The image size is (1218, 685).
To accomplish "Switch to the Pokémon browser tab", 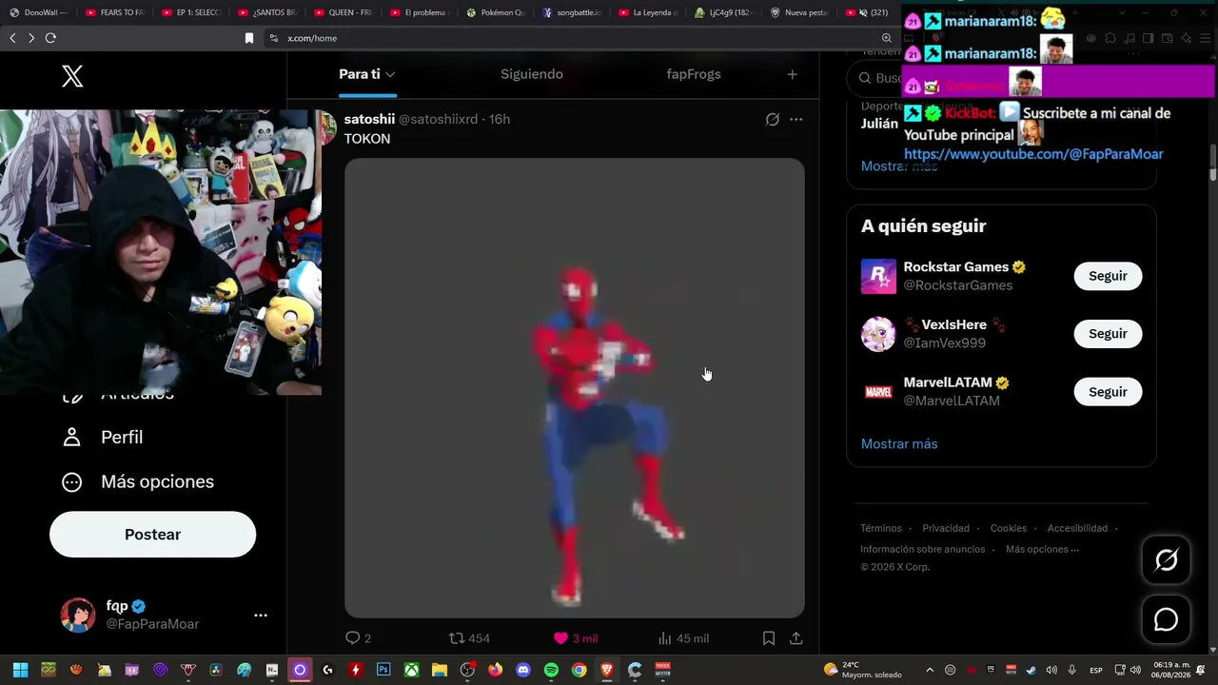I will coord(497,12).
